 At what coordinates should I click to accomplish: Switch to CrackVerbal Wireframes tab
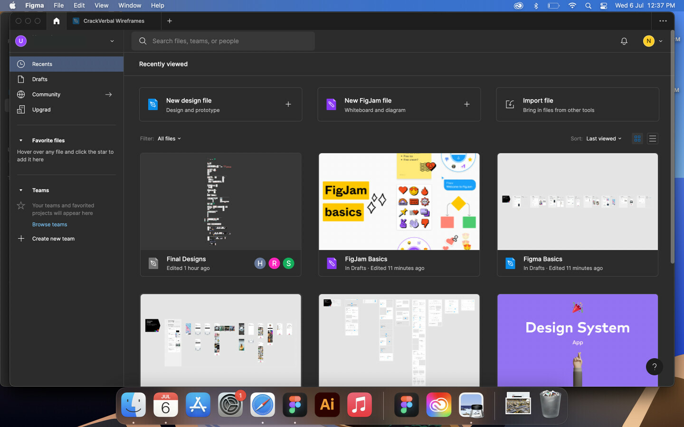tap(114, 21)
